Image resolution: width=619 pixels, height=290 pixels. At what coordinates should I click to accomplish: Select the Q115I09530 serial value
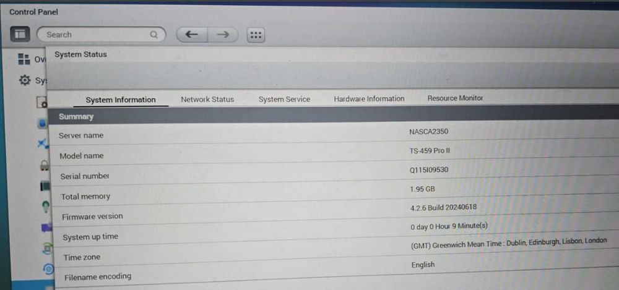(x=429, y=169)
